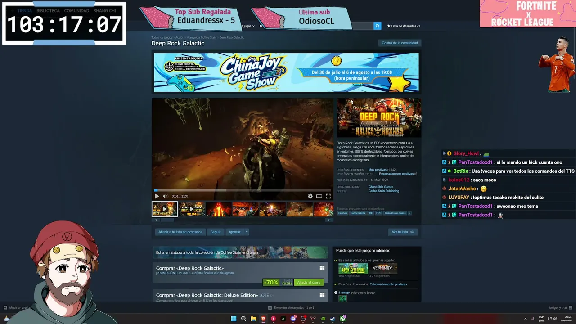Screen dimensions: 576x324
Task: Click 'Añadir a tu lista de deseados' button
Action: [x=180, y=232]
